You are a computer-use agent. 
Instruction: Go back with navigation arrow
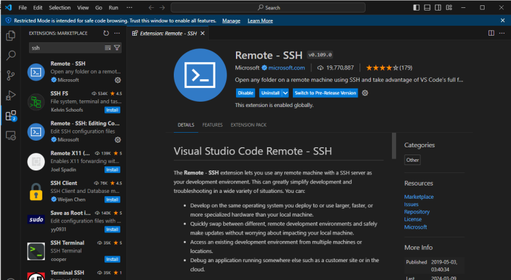click(151, 8)
